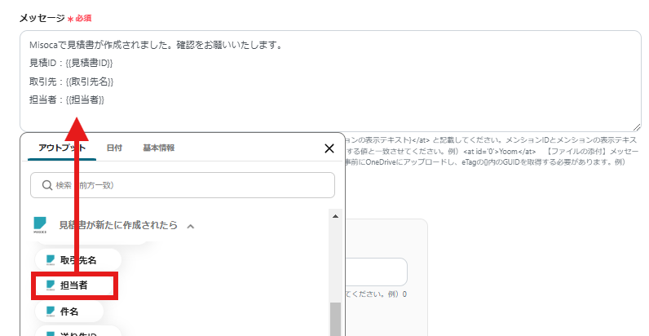The image size is (649, 336).
Task: Click inside the メッセージ text area
Action: click(330, 81)
